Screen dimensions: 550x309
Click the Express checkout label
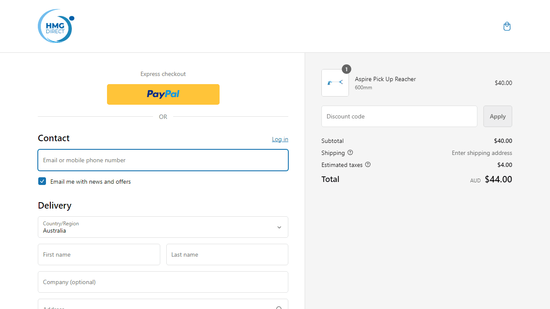[163, 74]
